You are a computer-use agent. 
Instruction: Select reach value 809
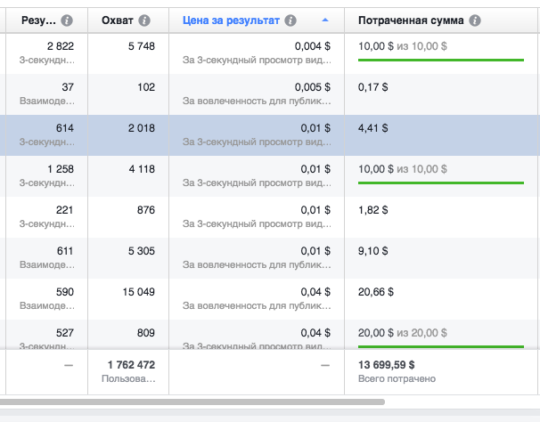(x=146, y=333)
